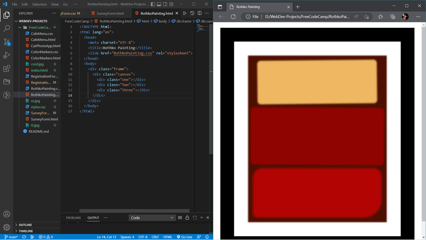Switch to the OUTPUT panel tab
Image resolution: width=426 pixels, height=240 pixels.
point(93,218)
